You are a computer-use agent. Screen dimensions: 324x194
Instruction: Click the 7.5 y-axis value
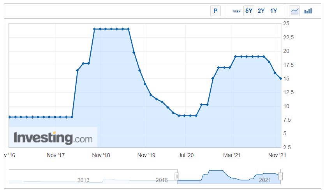(287, 120)
